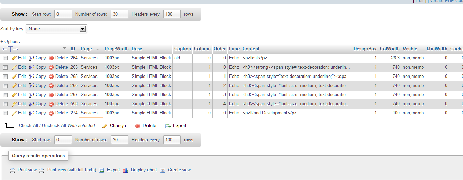Click Print view (with full texts) link
The image size is (463, 180).
72,170
